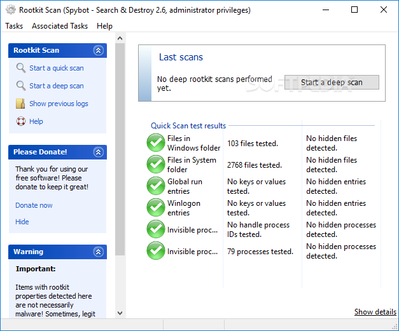Click 'No deep rootkit scans performed yet.' text

[214, 84]
